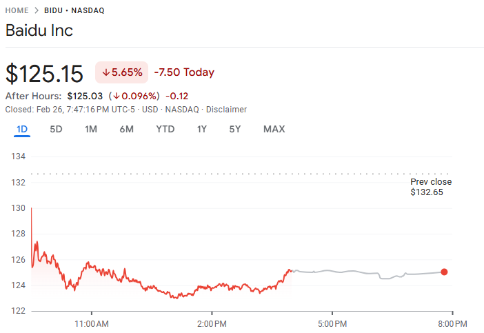Click the After Hours $125.03 price
The height and width of the screenshot is (333, 484).
pos(85,96)
